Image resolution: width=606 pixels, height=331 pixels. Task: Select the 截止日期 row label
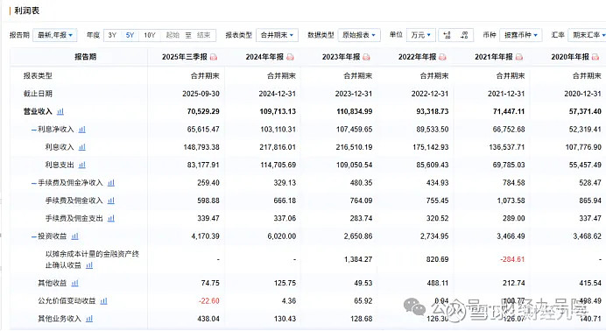tap(38, 94)
